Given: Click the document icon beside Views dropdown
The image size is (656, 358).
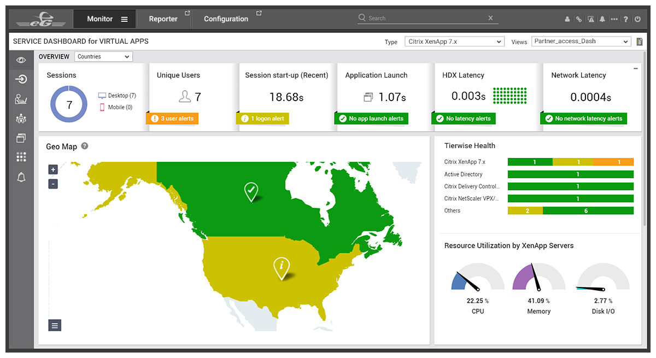Looking at the screenshot, I should tap(639, 42).
